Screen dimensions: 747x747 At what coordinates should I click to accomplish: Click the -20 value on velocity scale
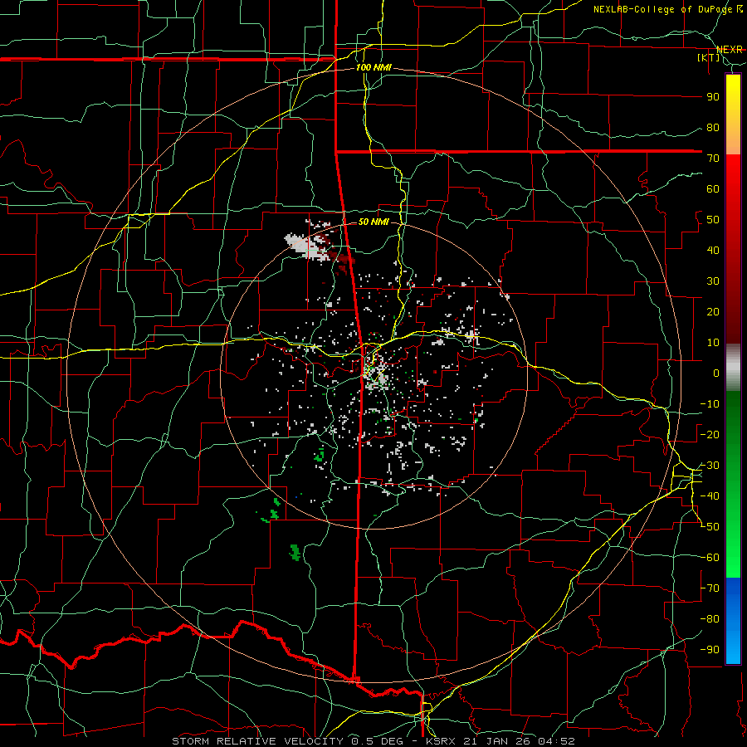710,435
